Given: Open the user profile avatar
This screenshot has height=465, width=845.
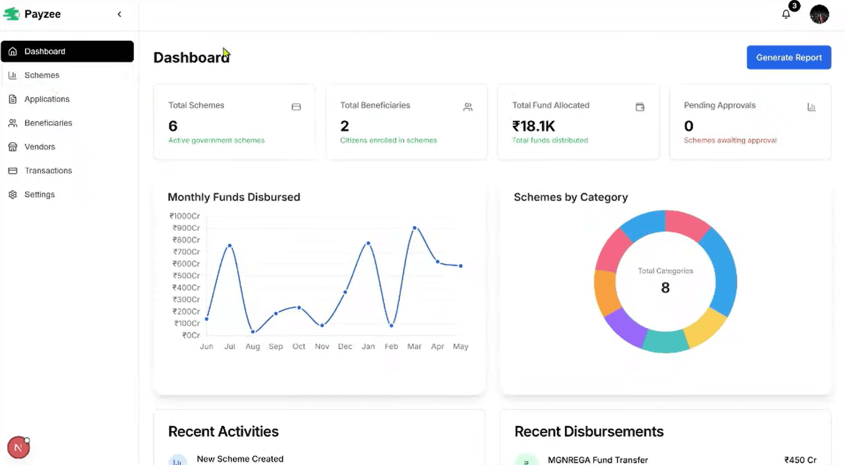Looking at the screenshot, I should point(819,14).
